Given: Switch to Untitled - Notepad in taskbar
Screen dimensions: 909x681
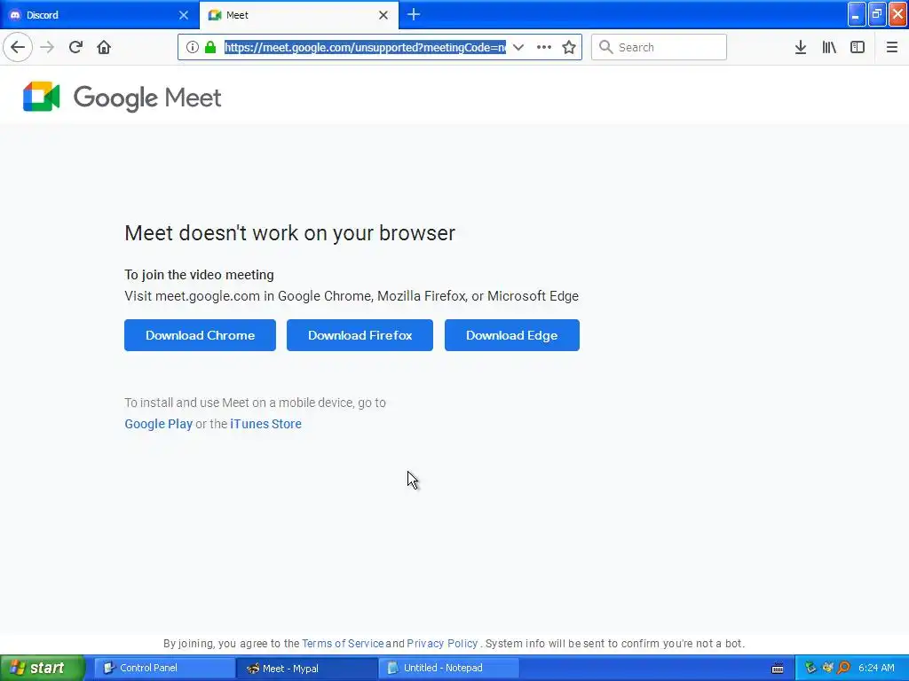Looking at the screenshot, I should coord(449,668).
